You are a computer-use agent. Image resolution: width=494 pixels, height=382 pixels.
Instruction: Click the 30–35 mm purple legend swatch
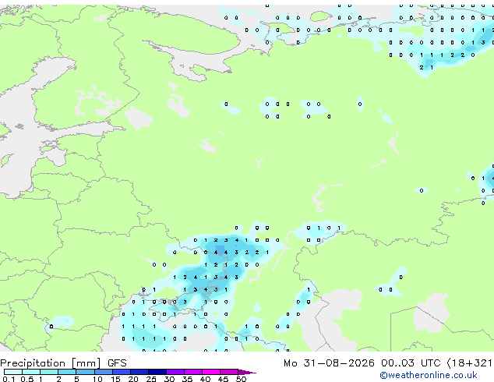175,372
